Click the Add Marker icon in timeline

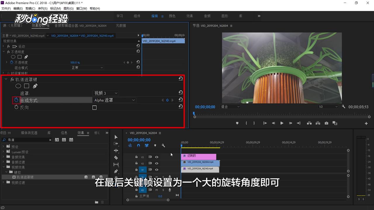tap(155, 146)
